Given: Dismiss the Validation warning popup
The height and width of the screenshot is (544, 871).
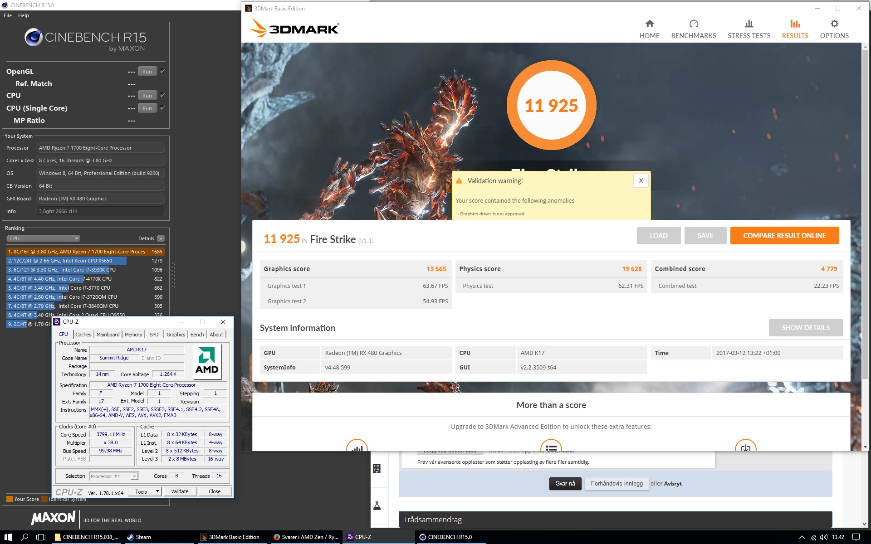Looking at the screenshot, I should click(x=641, y=180).
